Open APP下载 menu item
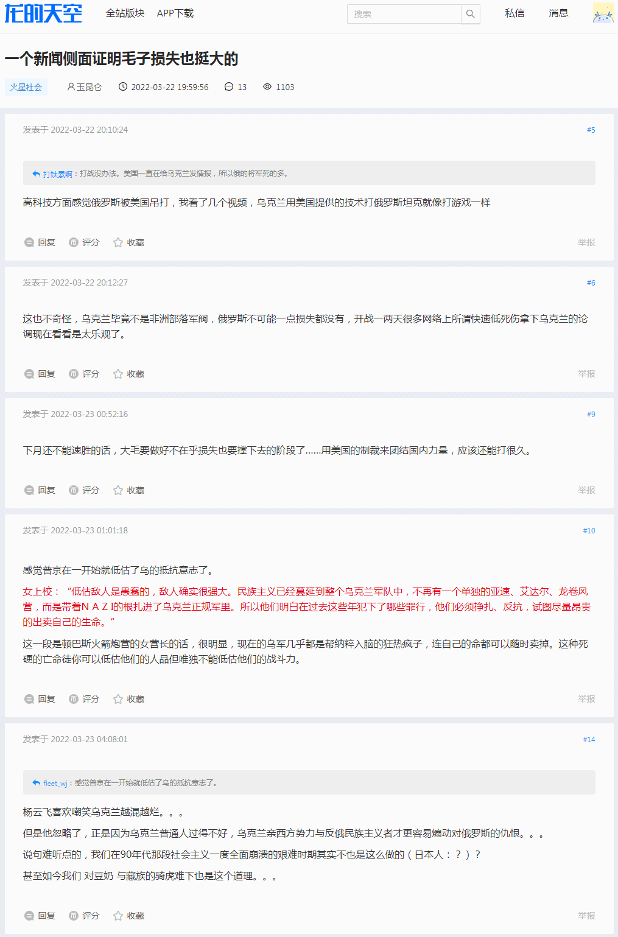This screenshot has width=618, height=937. tap(175, 13)
